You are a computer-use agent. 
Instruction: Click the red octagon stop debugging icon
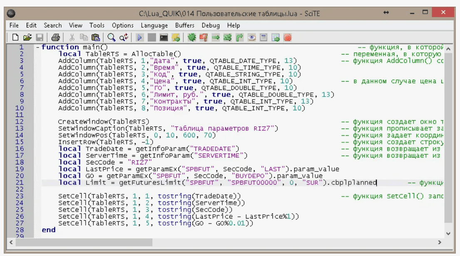[x=287, y=37]
